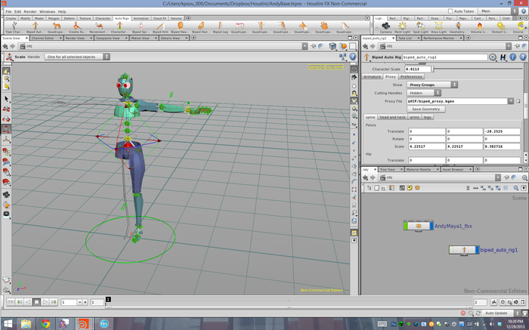Open the Auto Update dropdown
Image resolution: width=529 pixels, height=330 pixels.
point(502,313)
